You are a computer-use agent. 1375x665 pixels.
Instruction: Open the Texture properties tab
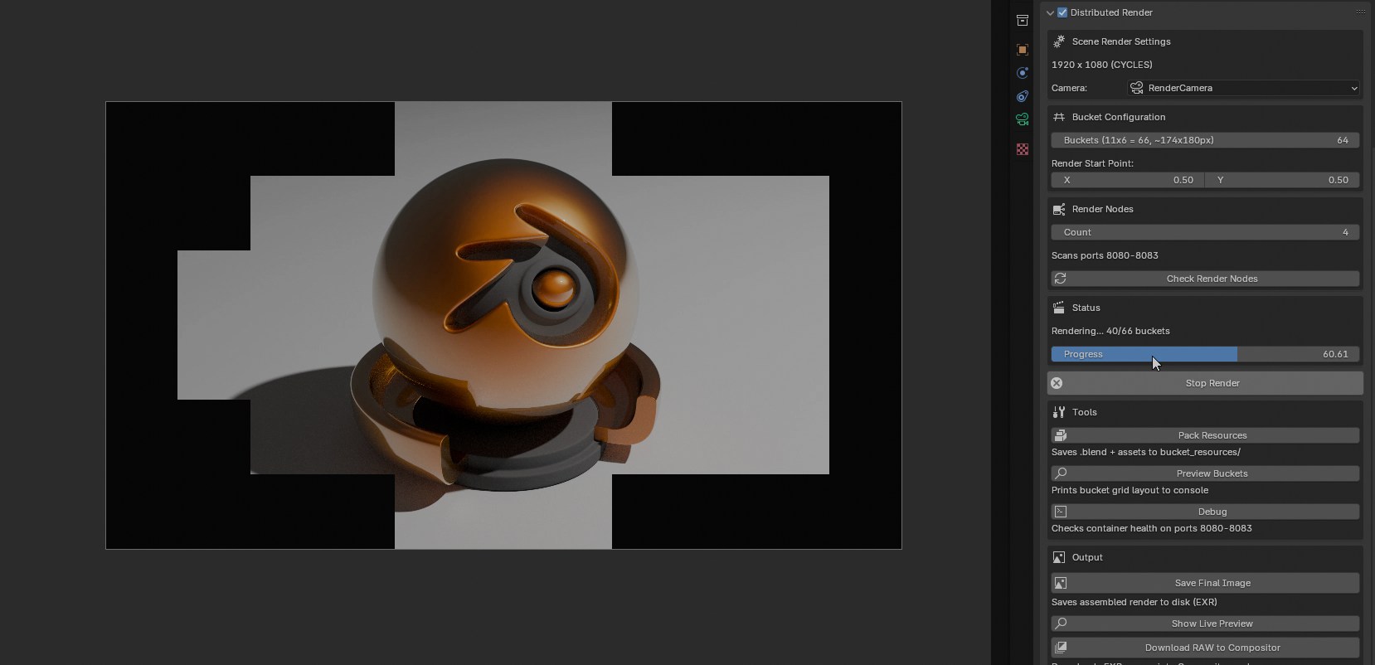1023,149
